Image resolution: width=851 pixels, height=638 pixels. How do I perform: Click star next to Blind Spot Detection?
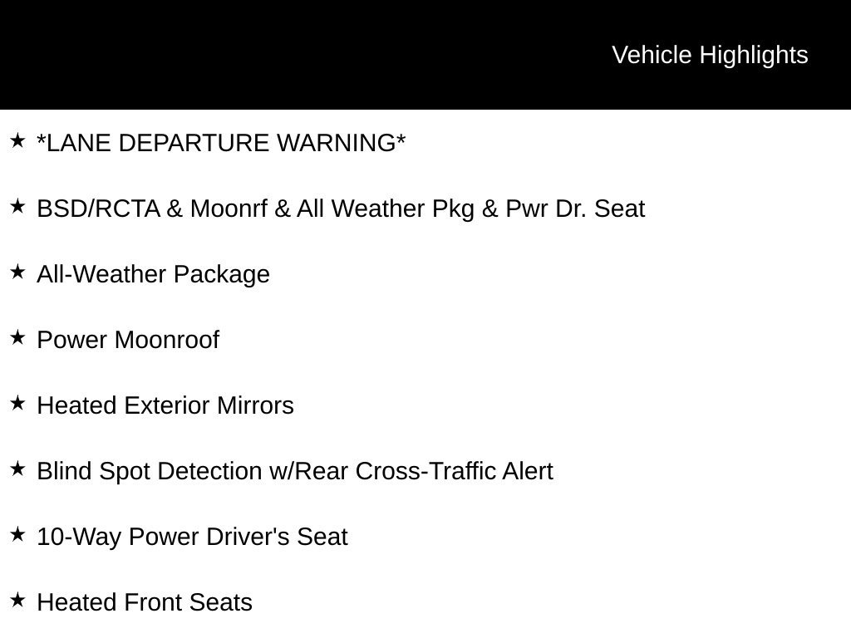[x=17, y=469]
